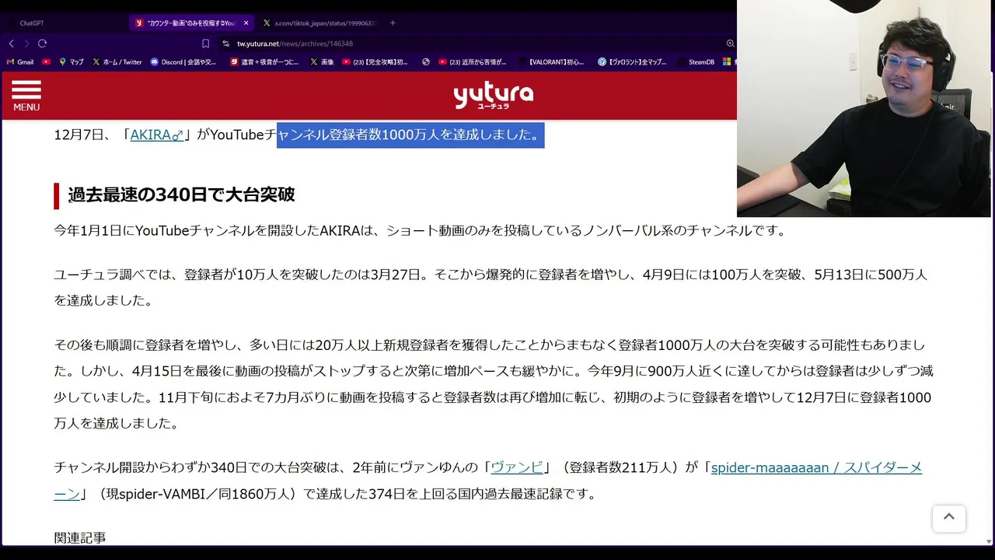Open the Discord | 会話や交… bookmark
The width and height of the screenshot is (995, 560).
(183, 62)
